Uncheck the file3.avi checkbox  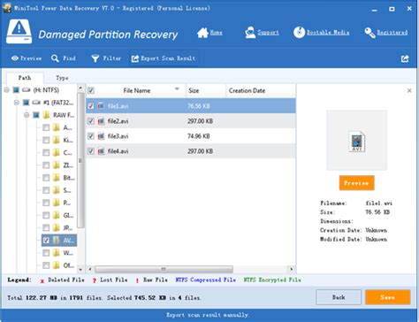point(91,136)
